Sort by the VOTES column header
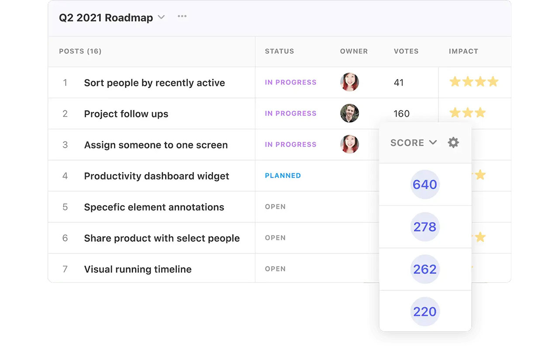559x349 pixels. click(x=406, y=51)
